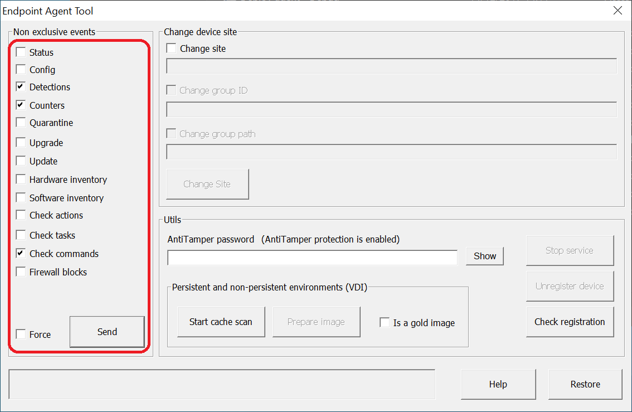Enable the Software inventory event
This screenshot has width=632, height=412.
pyautogui.click(x=21, y=197)
